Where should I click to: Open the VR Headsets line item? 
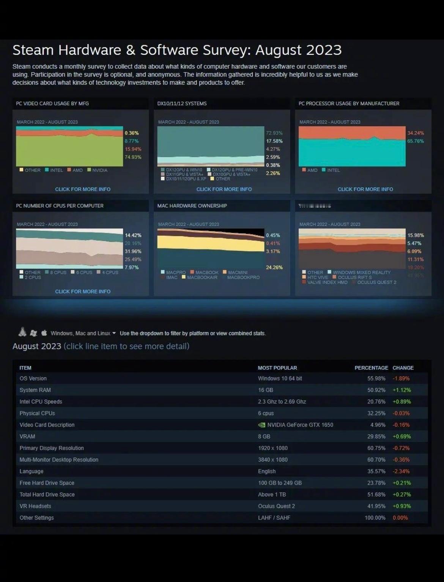click(222, 506)
